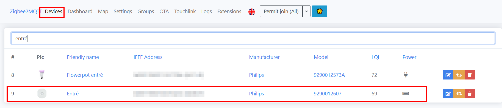
Task: Open the Map page
Action: tap(103, 12)
